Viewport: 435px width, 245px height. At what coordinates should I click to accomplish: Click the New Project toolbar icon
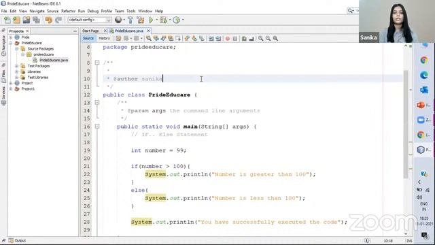coord(16,20)
